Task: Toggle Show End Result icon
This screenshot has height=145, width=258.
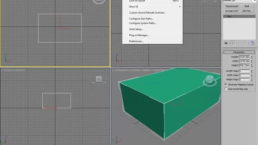Action: point(233,43)
